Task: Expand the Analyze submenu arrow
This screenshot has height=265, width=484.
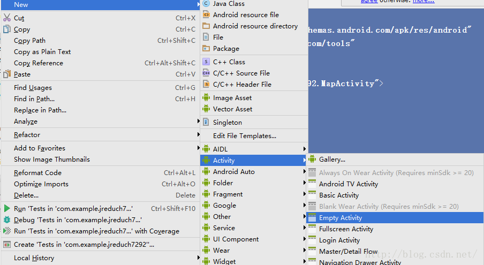Action: (198, 122)
